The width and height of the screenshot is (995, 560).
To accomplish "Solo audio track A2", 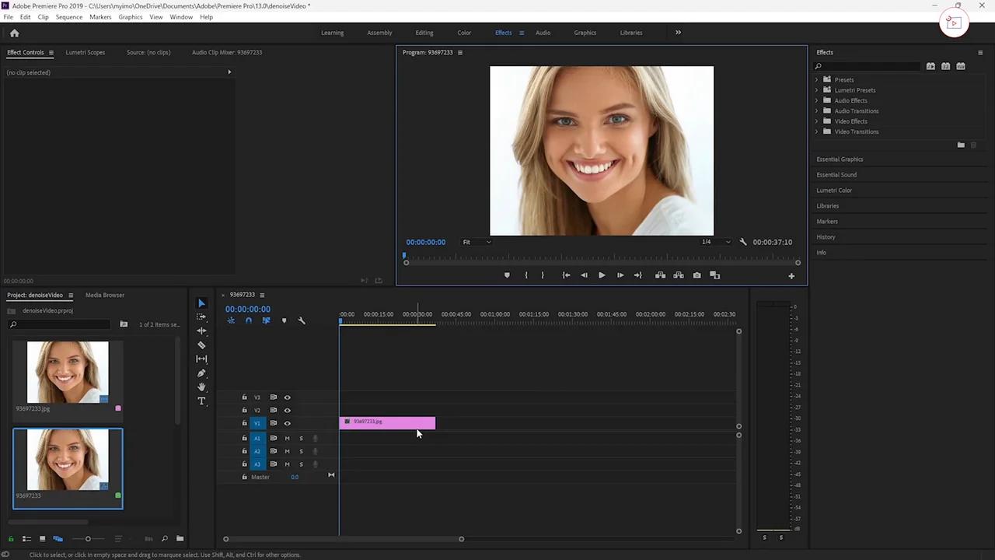I will point(301,451).
